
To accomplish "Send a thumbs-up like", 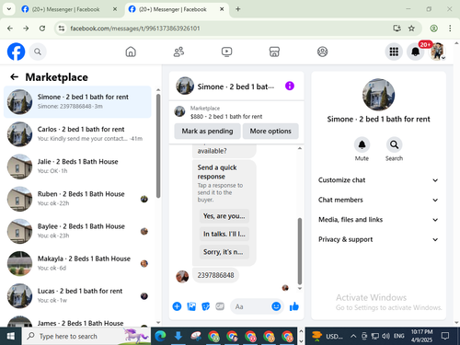I will (x=294, y=306).
